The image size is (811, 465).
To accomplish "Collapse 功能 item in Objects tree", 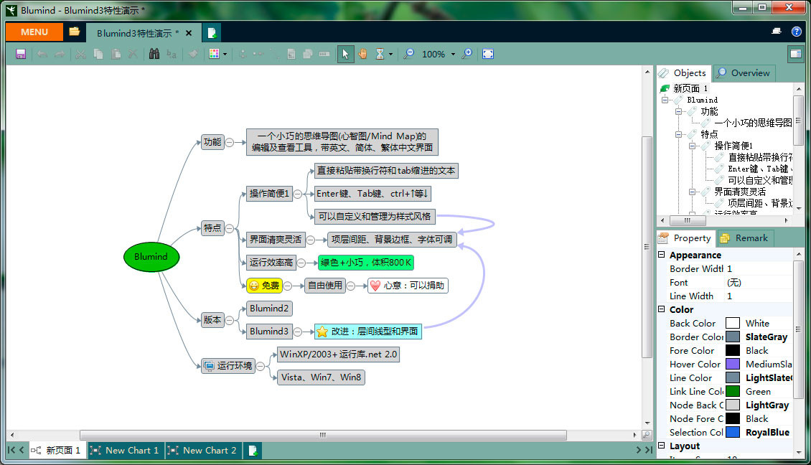I will pyautogui.click(x=678, y=111).
